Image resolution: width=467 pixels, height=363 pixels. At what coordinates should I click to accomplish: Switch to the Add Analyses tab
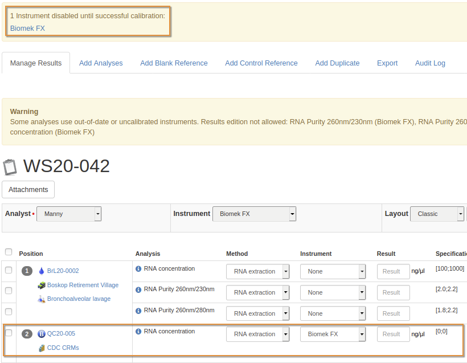(x=101, y=63)
